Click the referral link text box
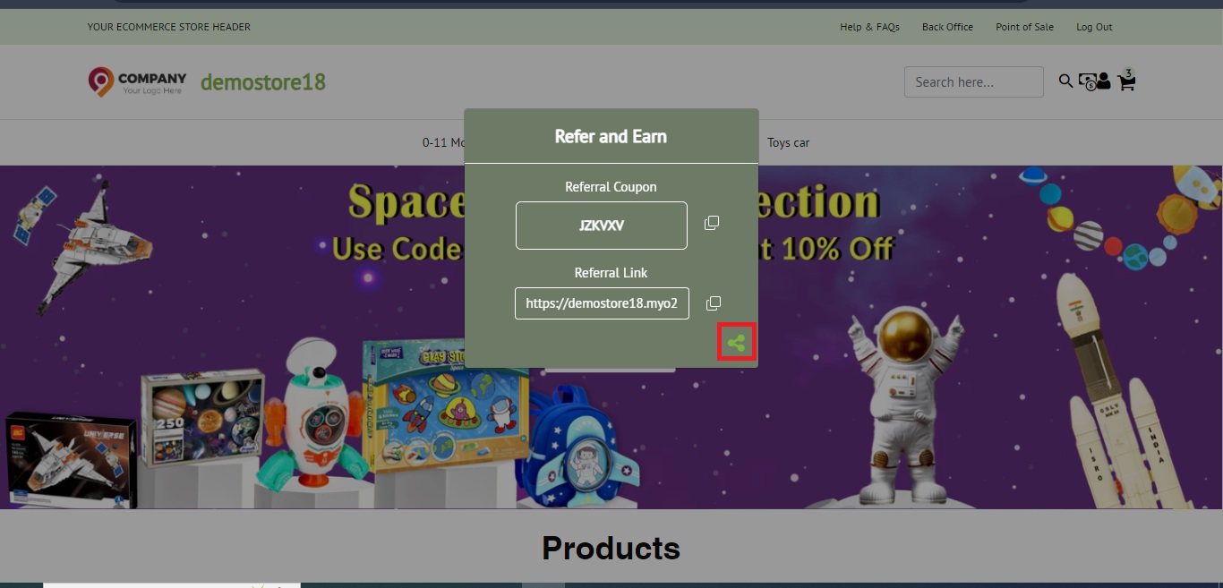This screenshot has height=588, width=1223. tap(601, 303)
